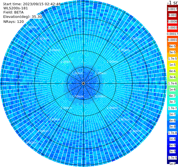Image resolution: width=178 pixels, height=167 pixels.
Task: Click the 0.0017 colorbar label
Action: [x=172, y=9]
